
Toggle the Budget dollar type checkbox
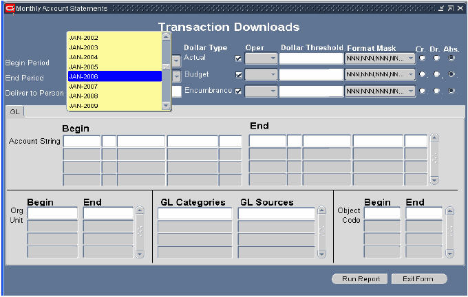click(x=239, y=74)
